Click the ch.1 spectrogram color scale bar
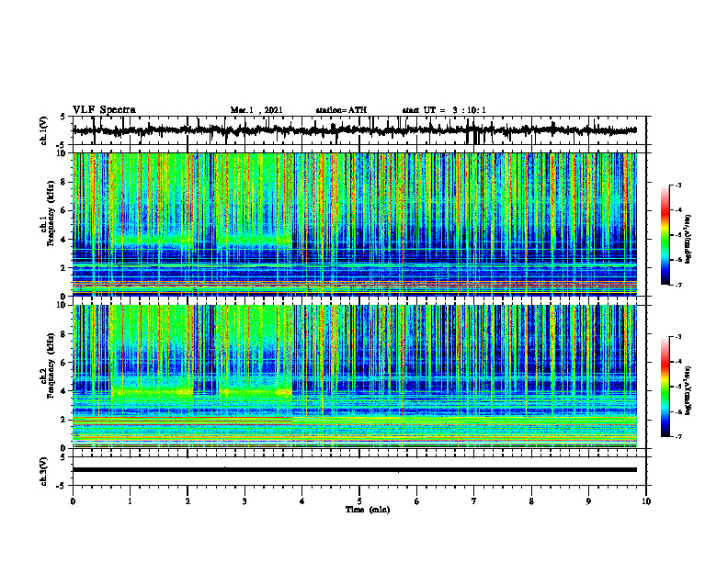 click(x=665, y=235)
